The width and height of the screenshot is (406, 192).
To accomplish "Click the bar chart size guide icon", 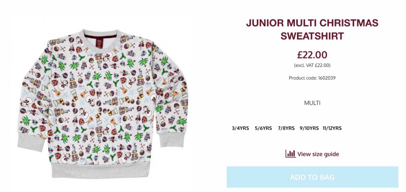I will pyautogui.click(x=290, y=154).
